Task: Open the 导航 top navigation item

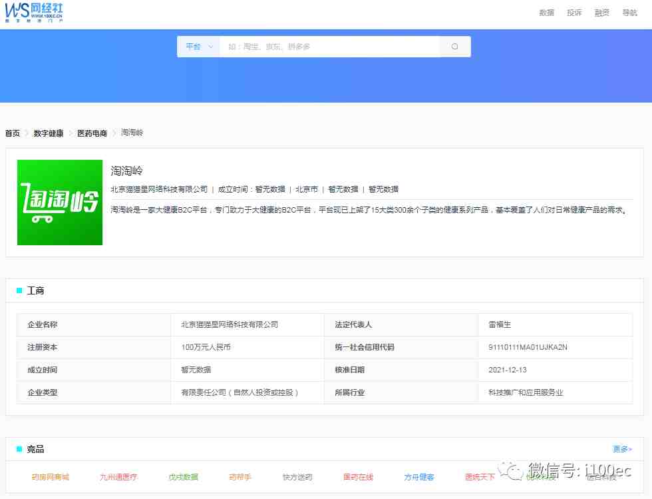Action: click(629, 13)
